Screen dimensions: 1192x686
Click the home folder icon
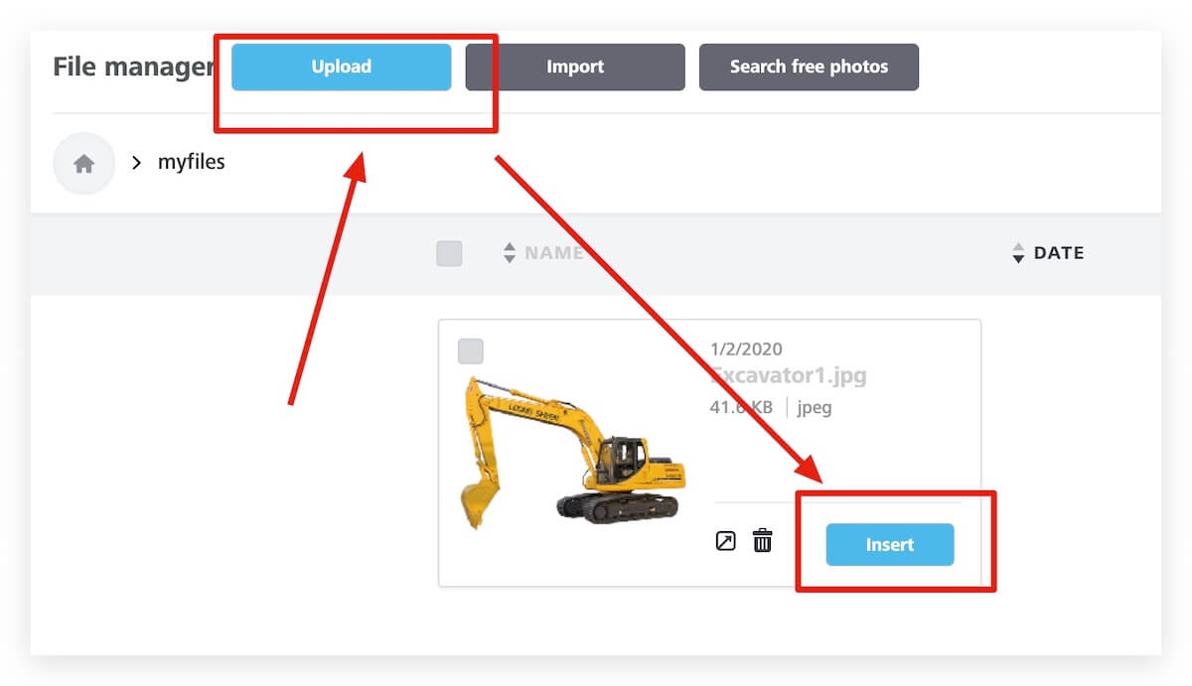point(83,164)
